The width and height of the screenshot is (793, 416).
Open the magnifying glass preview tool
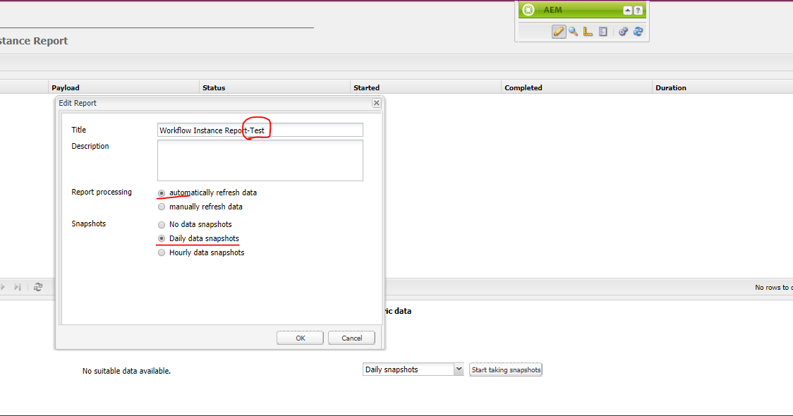[x=572, y=32]
